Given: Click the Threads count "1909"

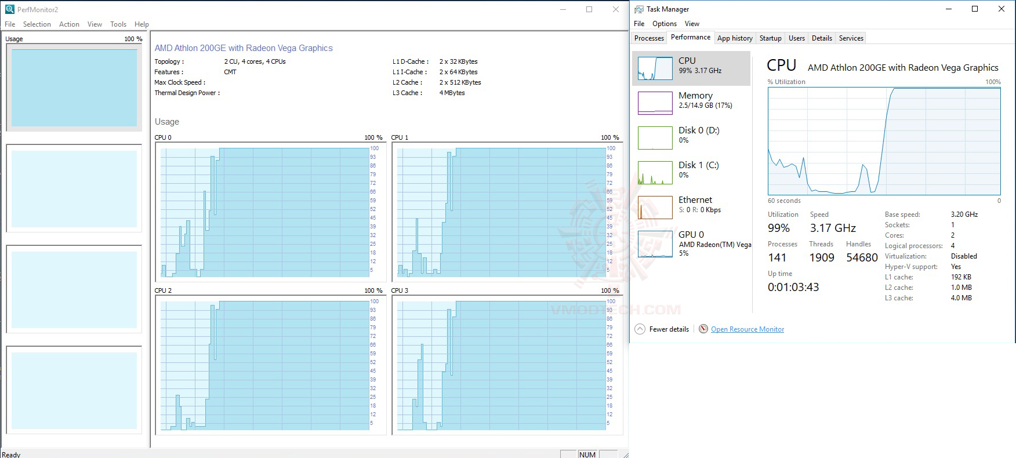Looking at the screenshot, I should pyautogui.click(x=822, y=258).
